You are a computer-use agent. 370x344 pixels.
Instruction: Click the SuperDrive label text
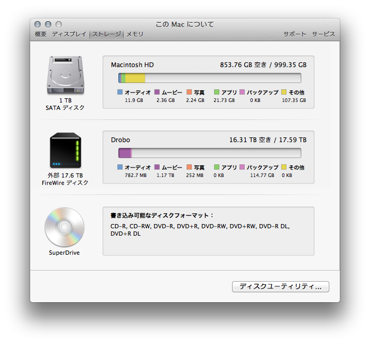click(64, 253)
